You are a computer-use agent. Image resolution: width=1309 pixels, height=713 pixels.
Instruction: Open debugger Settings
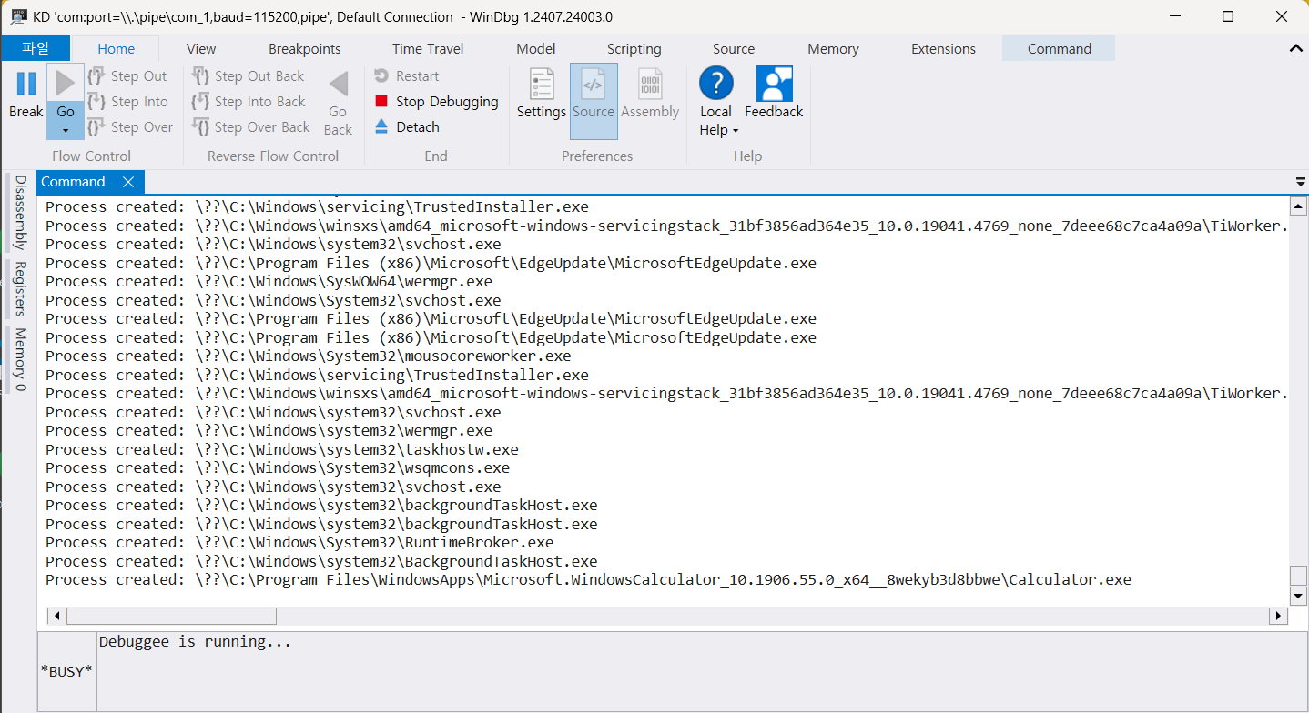click(542, 94)
